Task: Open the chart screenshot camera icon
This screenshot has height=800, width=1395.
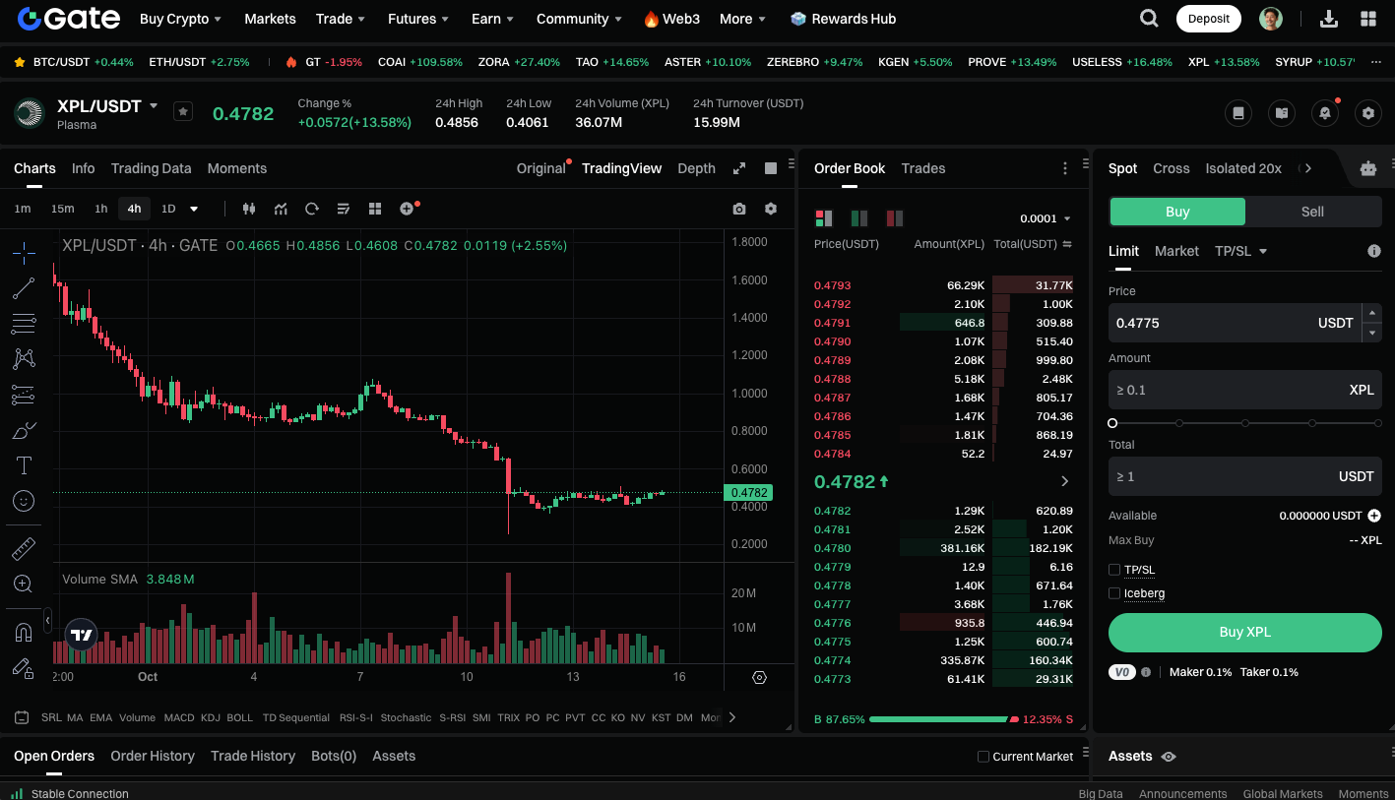Action: [x=739, y=209]
